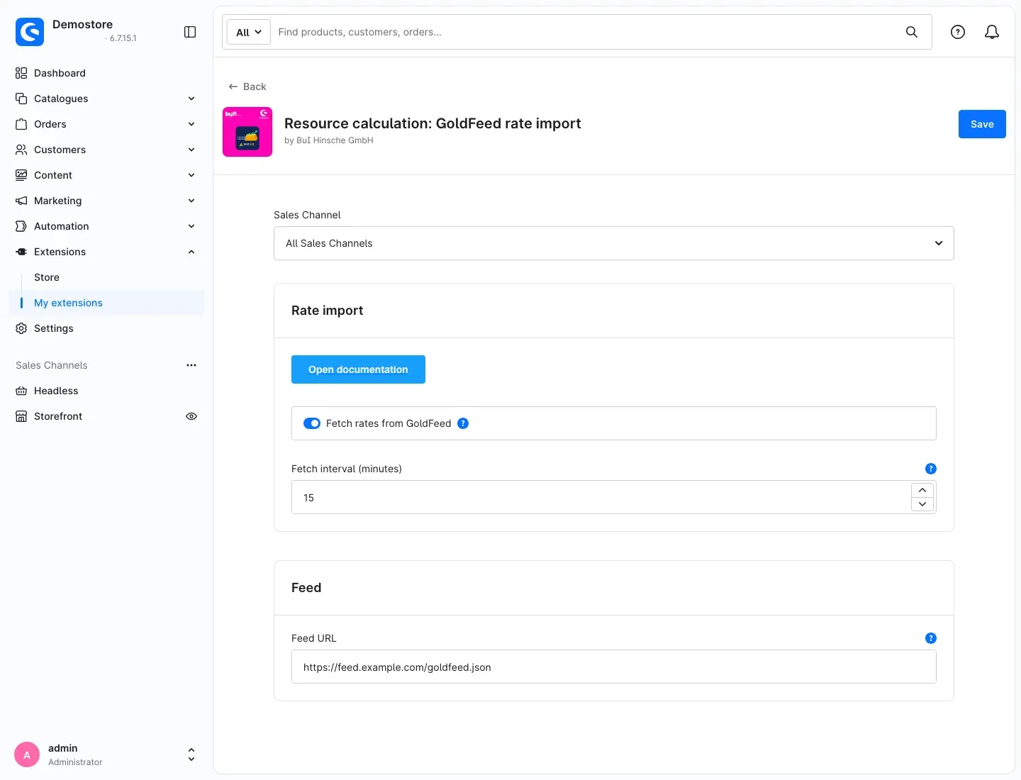Go Back to previous page
1021x780 pixels.
pos(247,87)
